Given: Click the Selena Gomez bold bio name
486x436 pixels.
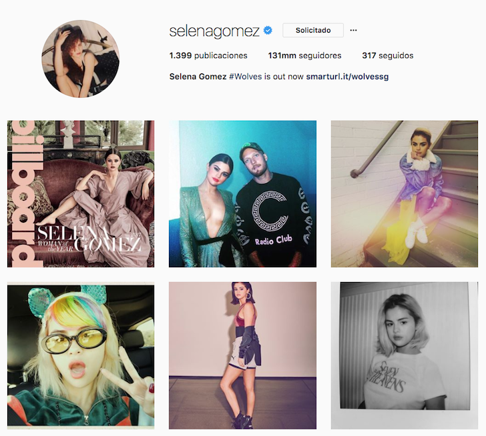Looking at the screenshot, I should pos(198,77).
